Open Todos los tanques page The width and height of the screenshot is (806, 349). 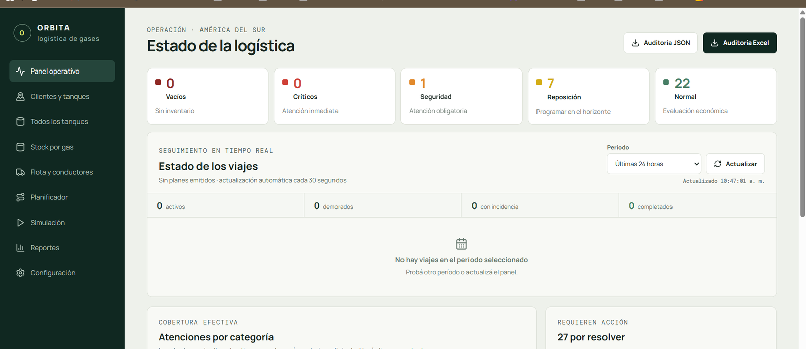pyautogui.click(x=62, y=121)
